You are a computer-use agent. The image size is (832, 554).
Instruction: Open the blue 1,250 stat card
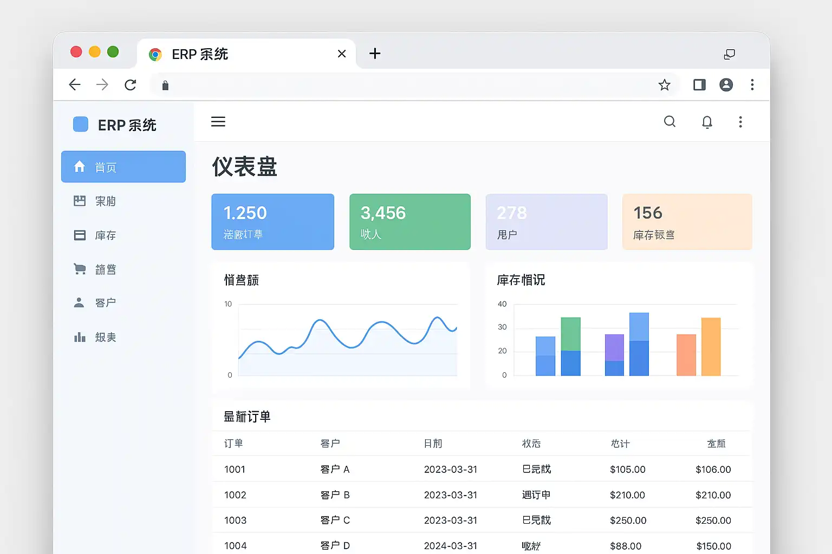272,222
